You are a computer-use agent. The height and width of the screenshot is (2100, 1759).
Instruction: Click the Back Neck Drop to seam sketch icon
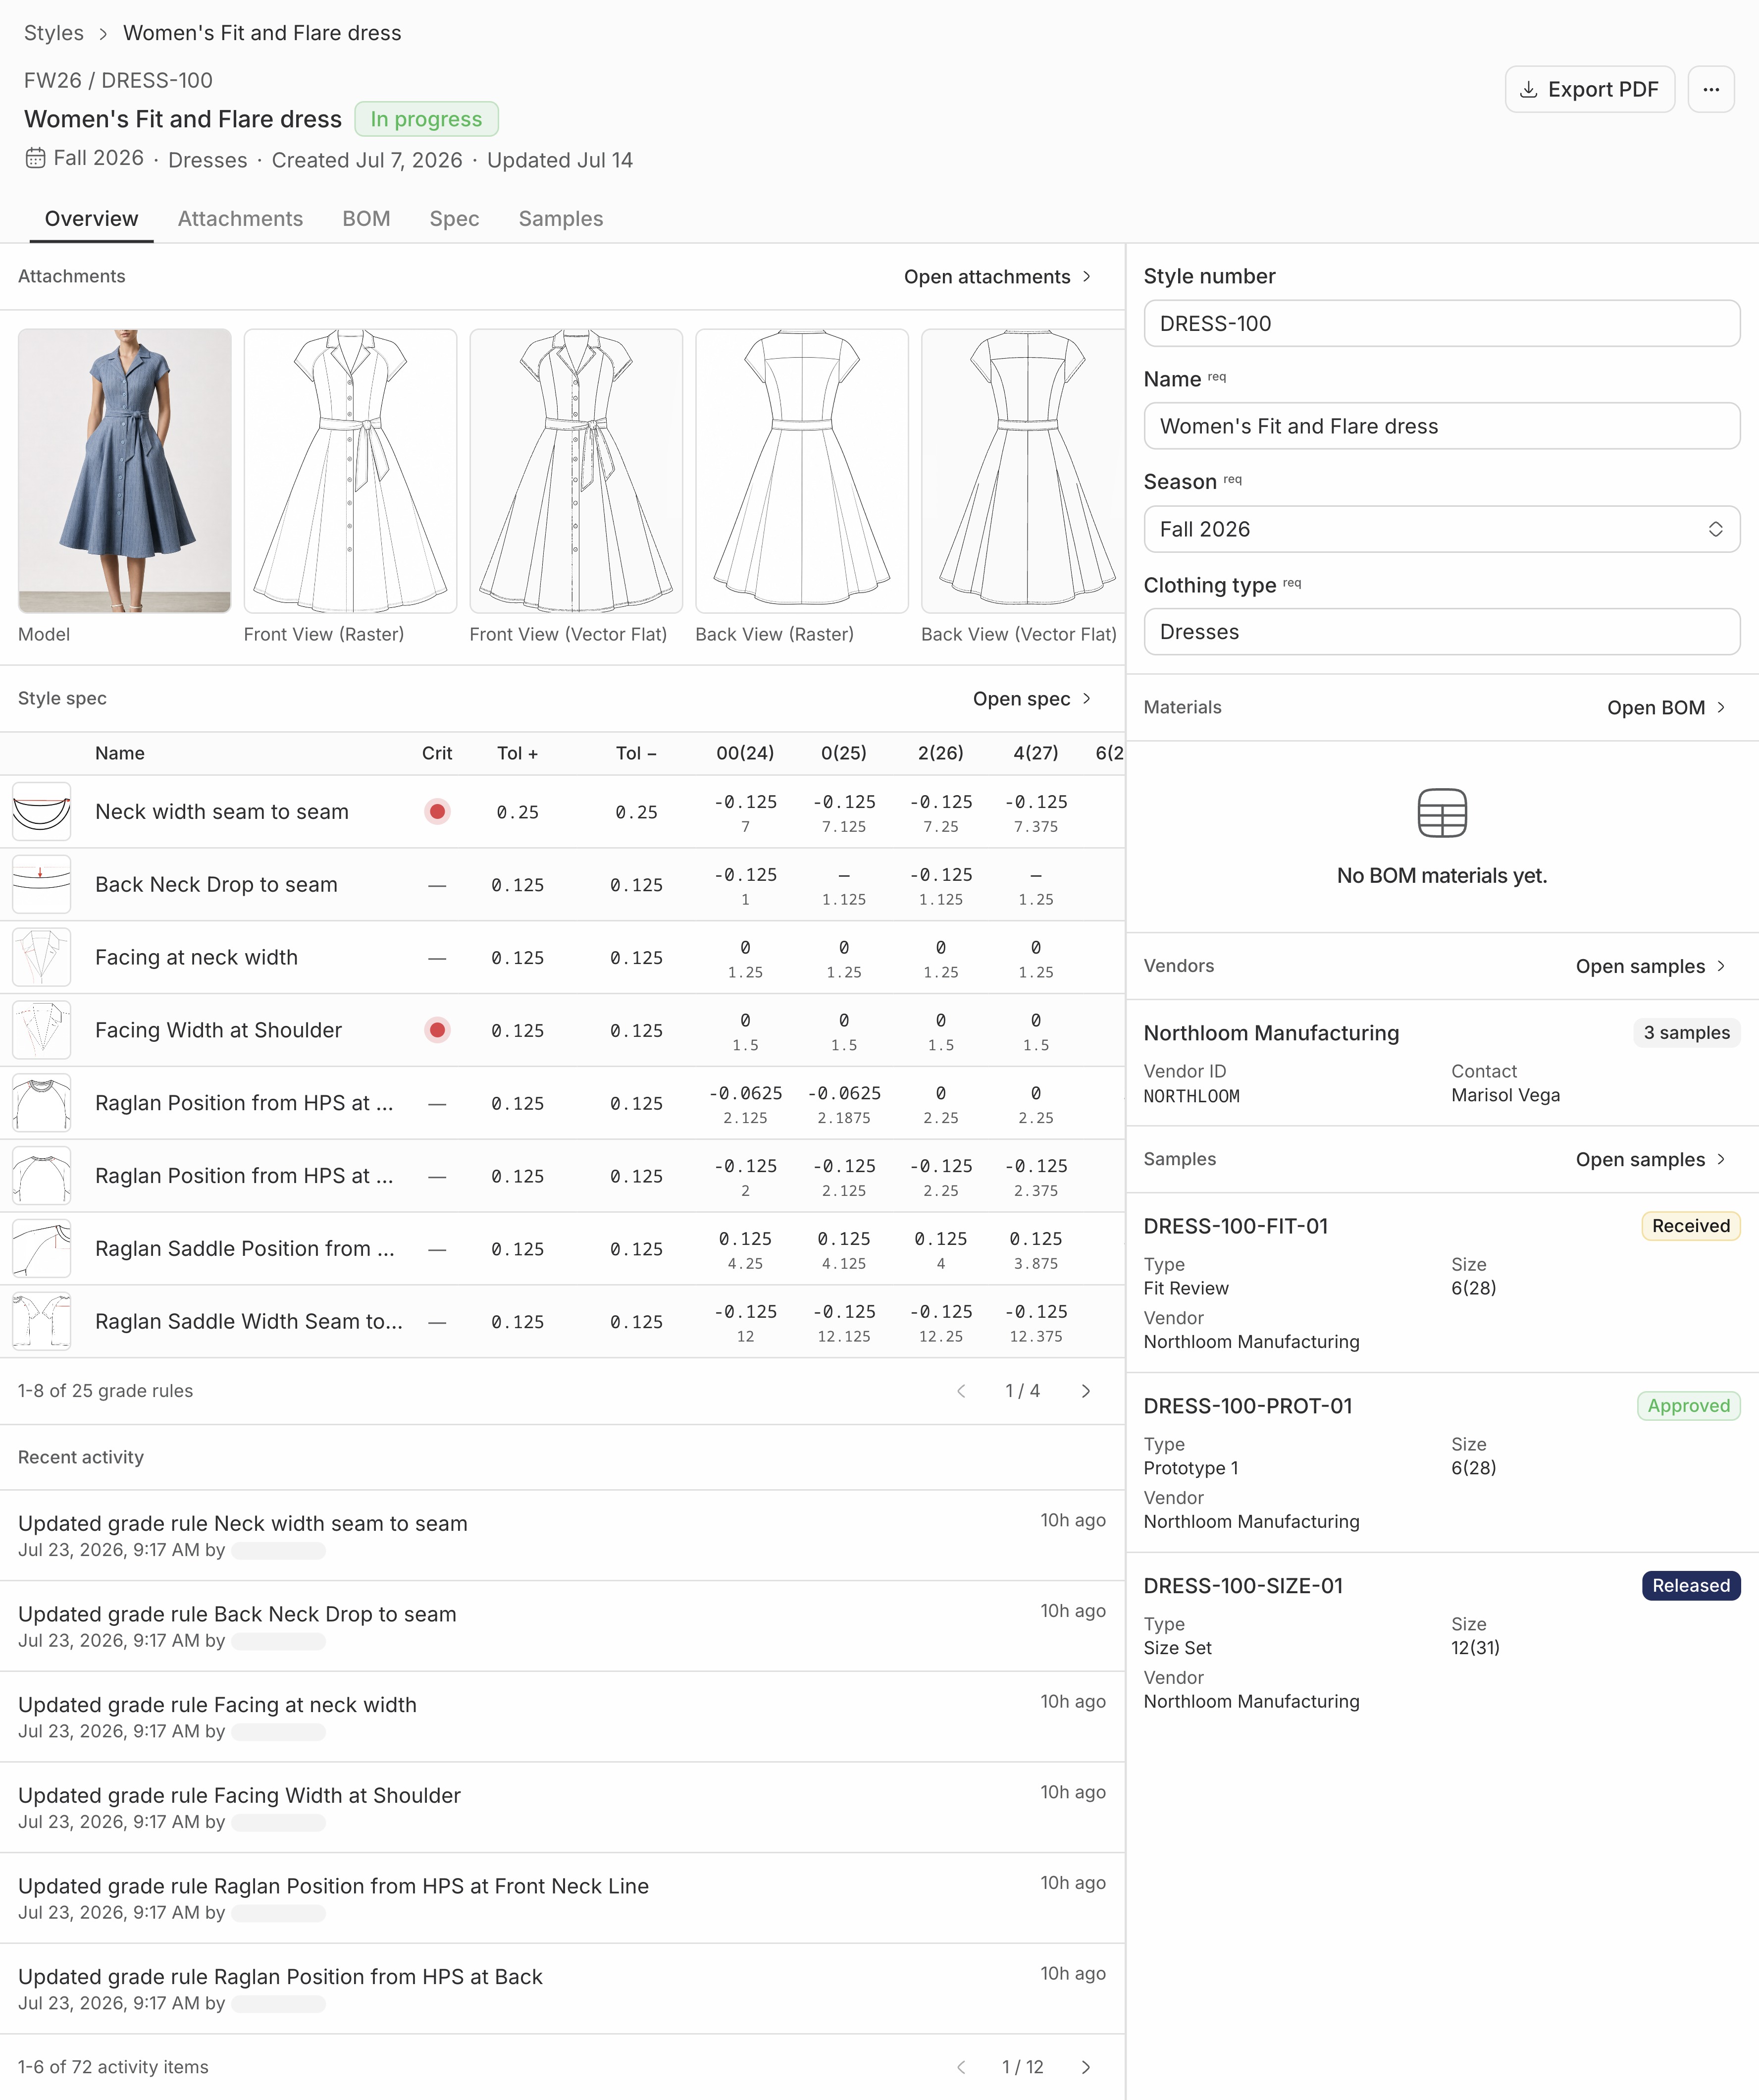(x=42, y=884)
